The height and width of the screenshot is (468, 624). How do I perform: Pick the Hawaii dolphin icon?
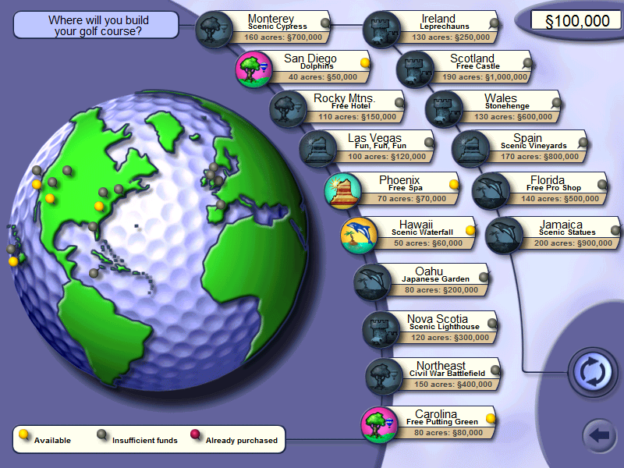360,236
